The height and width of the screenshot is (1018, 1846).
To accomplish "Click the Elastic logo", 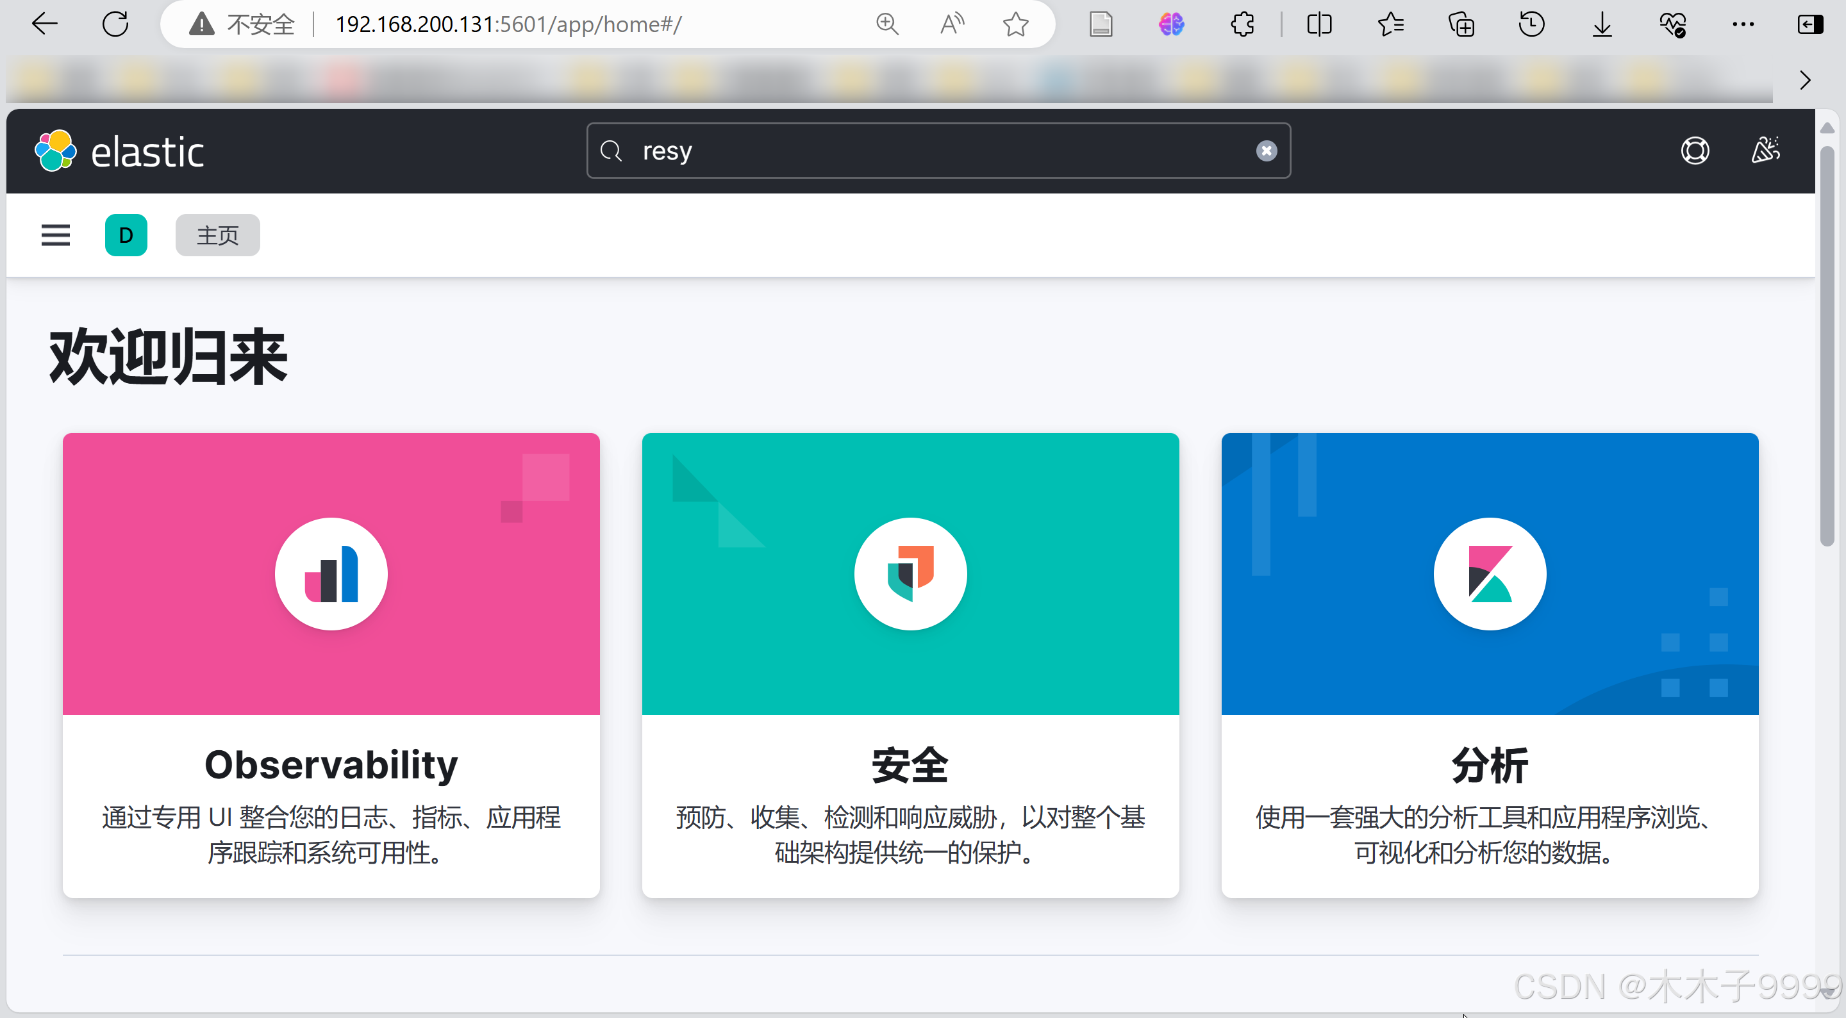I will click(119, 151).
